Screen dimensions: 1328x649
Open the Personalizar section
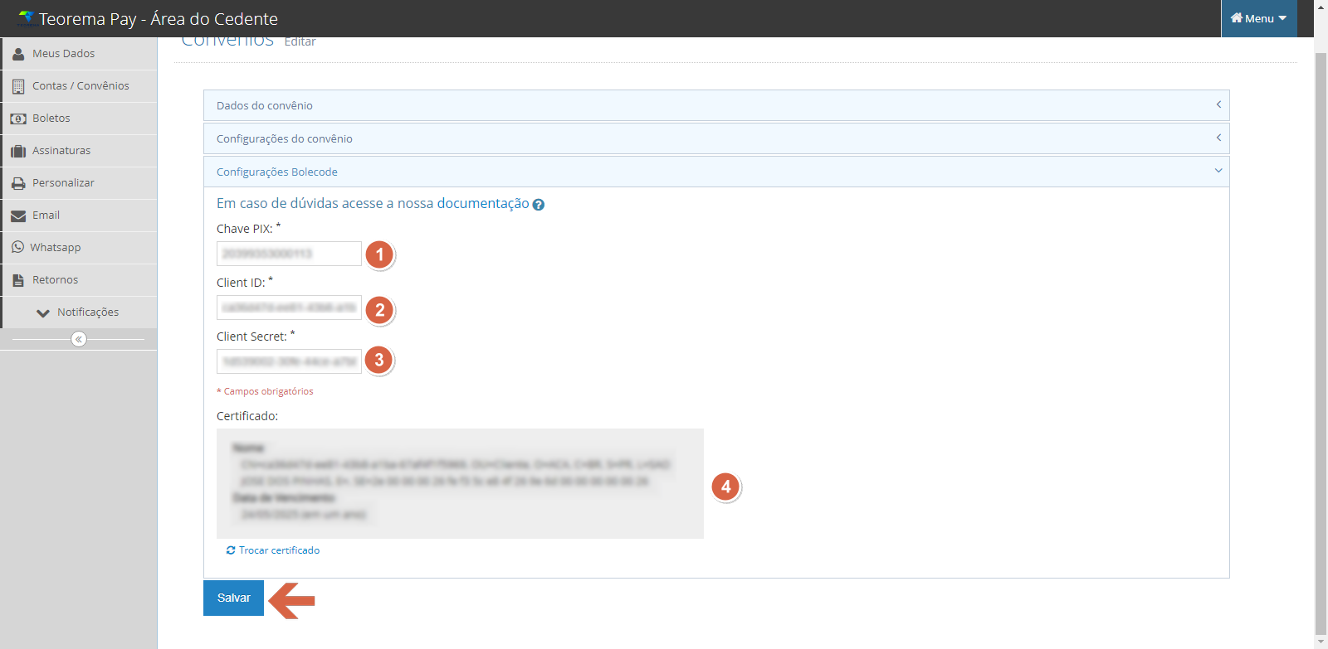[x=79, y=183]
